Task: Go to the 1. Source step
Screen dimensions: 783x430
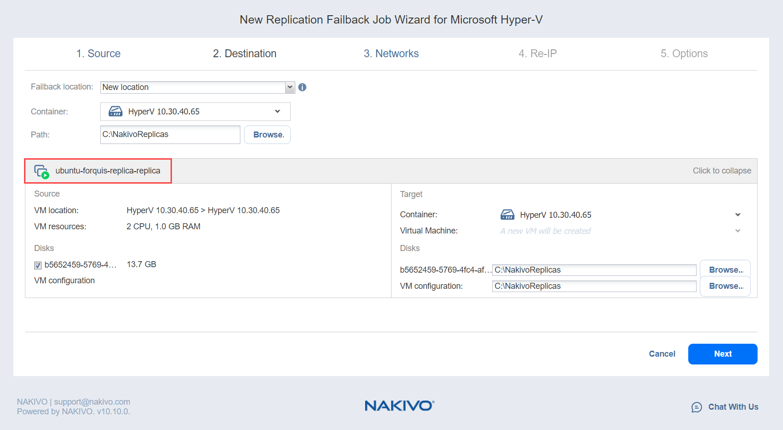Action: [x=98, y=54]
